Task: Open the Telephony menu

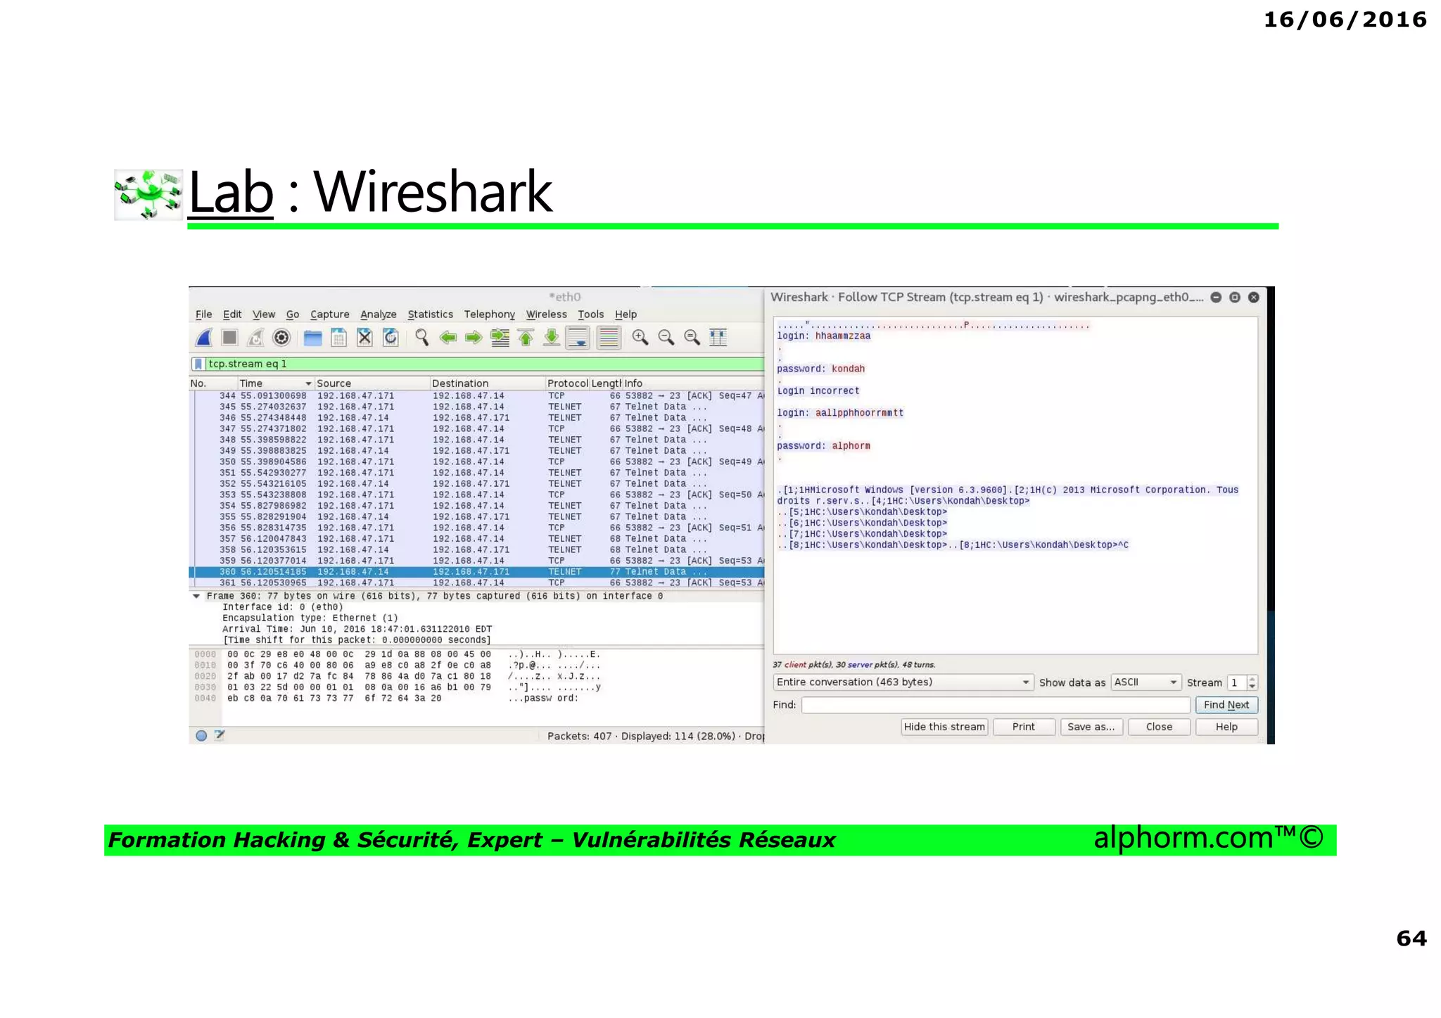Action: pyautogui.click(x=489, y=314)
